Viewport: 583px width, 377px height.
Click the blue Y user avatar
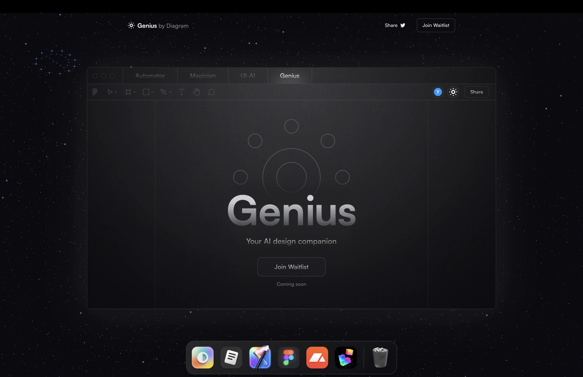pyautogui.click(x=438, y=92)
